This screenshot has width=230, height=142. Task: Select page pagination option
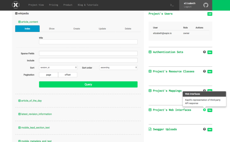49,75
